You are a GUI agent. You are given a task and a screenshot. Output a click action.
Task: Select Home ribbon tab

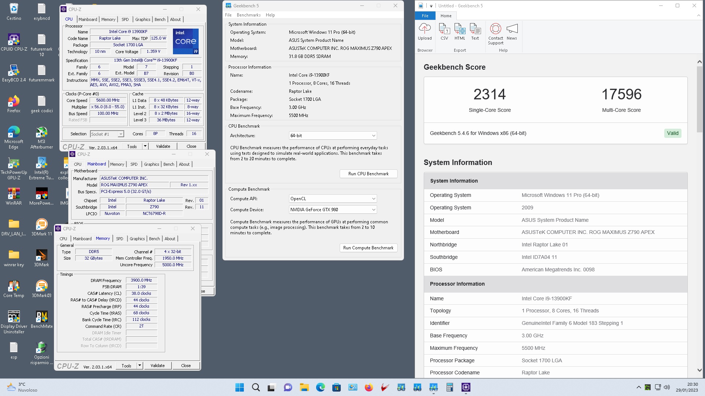coord(446,16)
